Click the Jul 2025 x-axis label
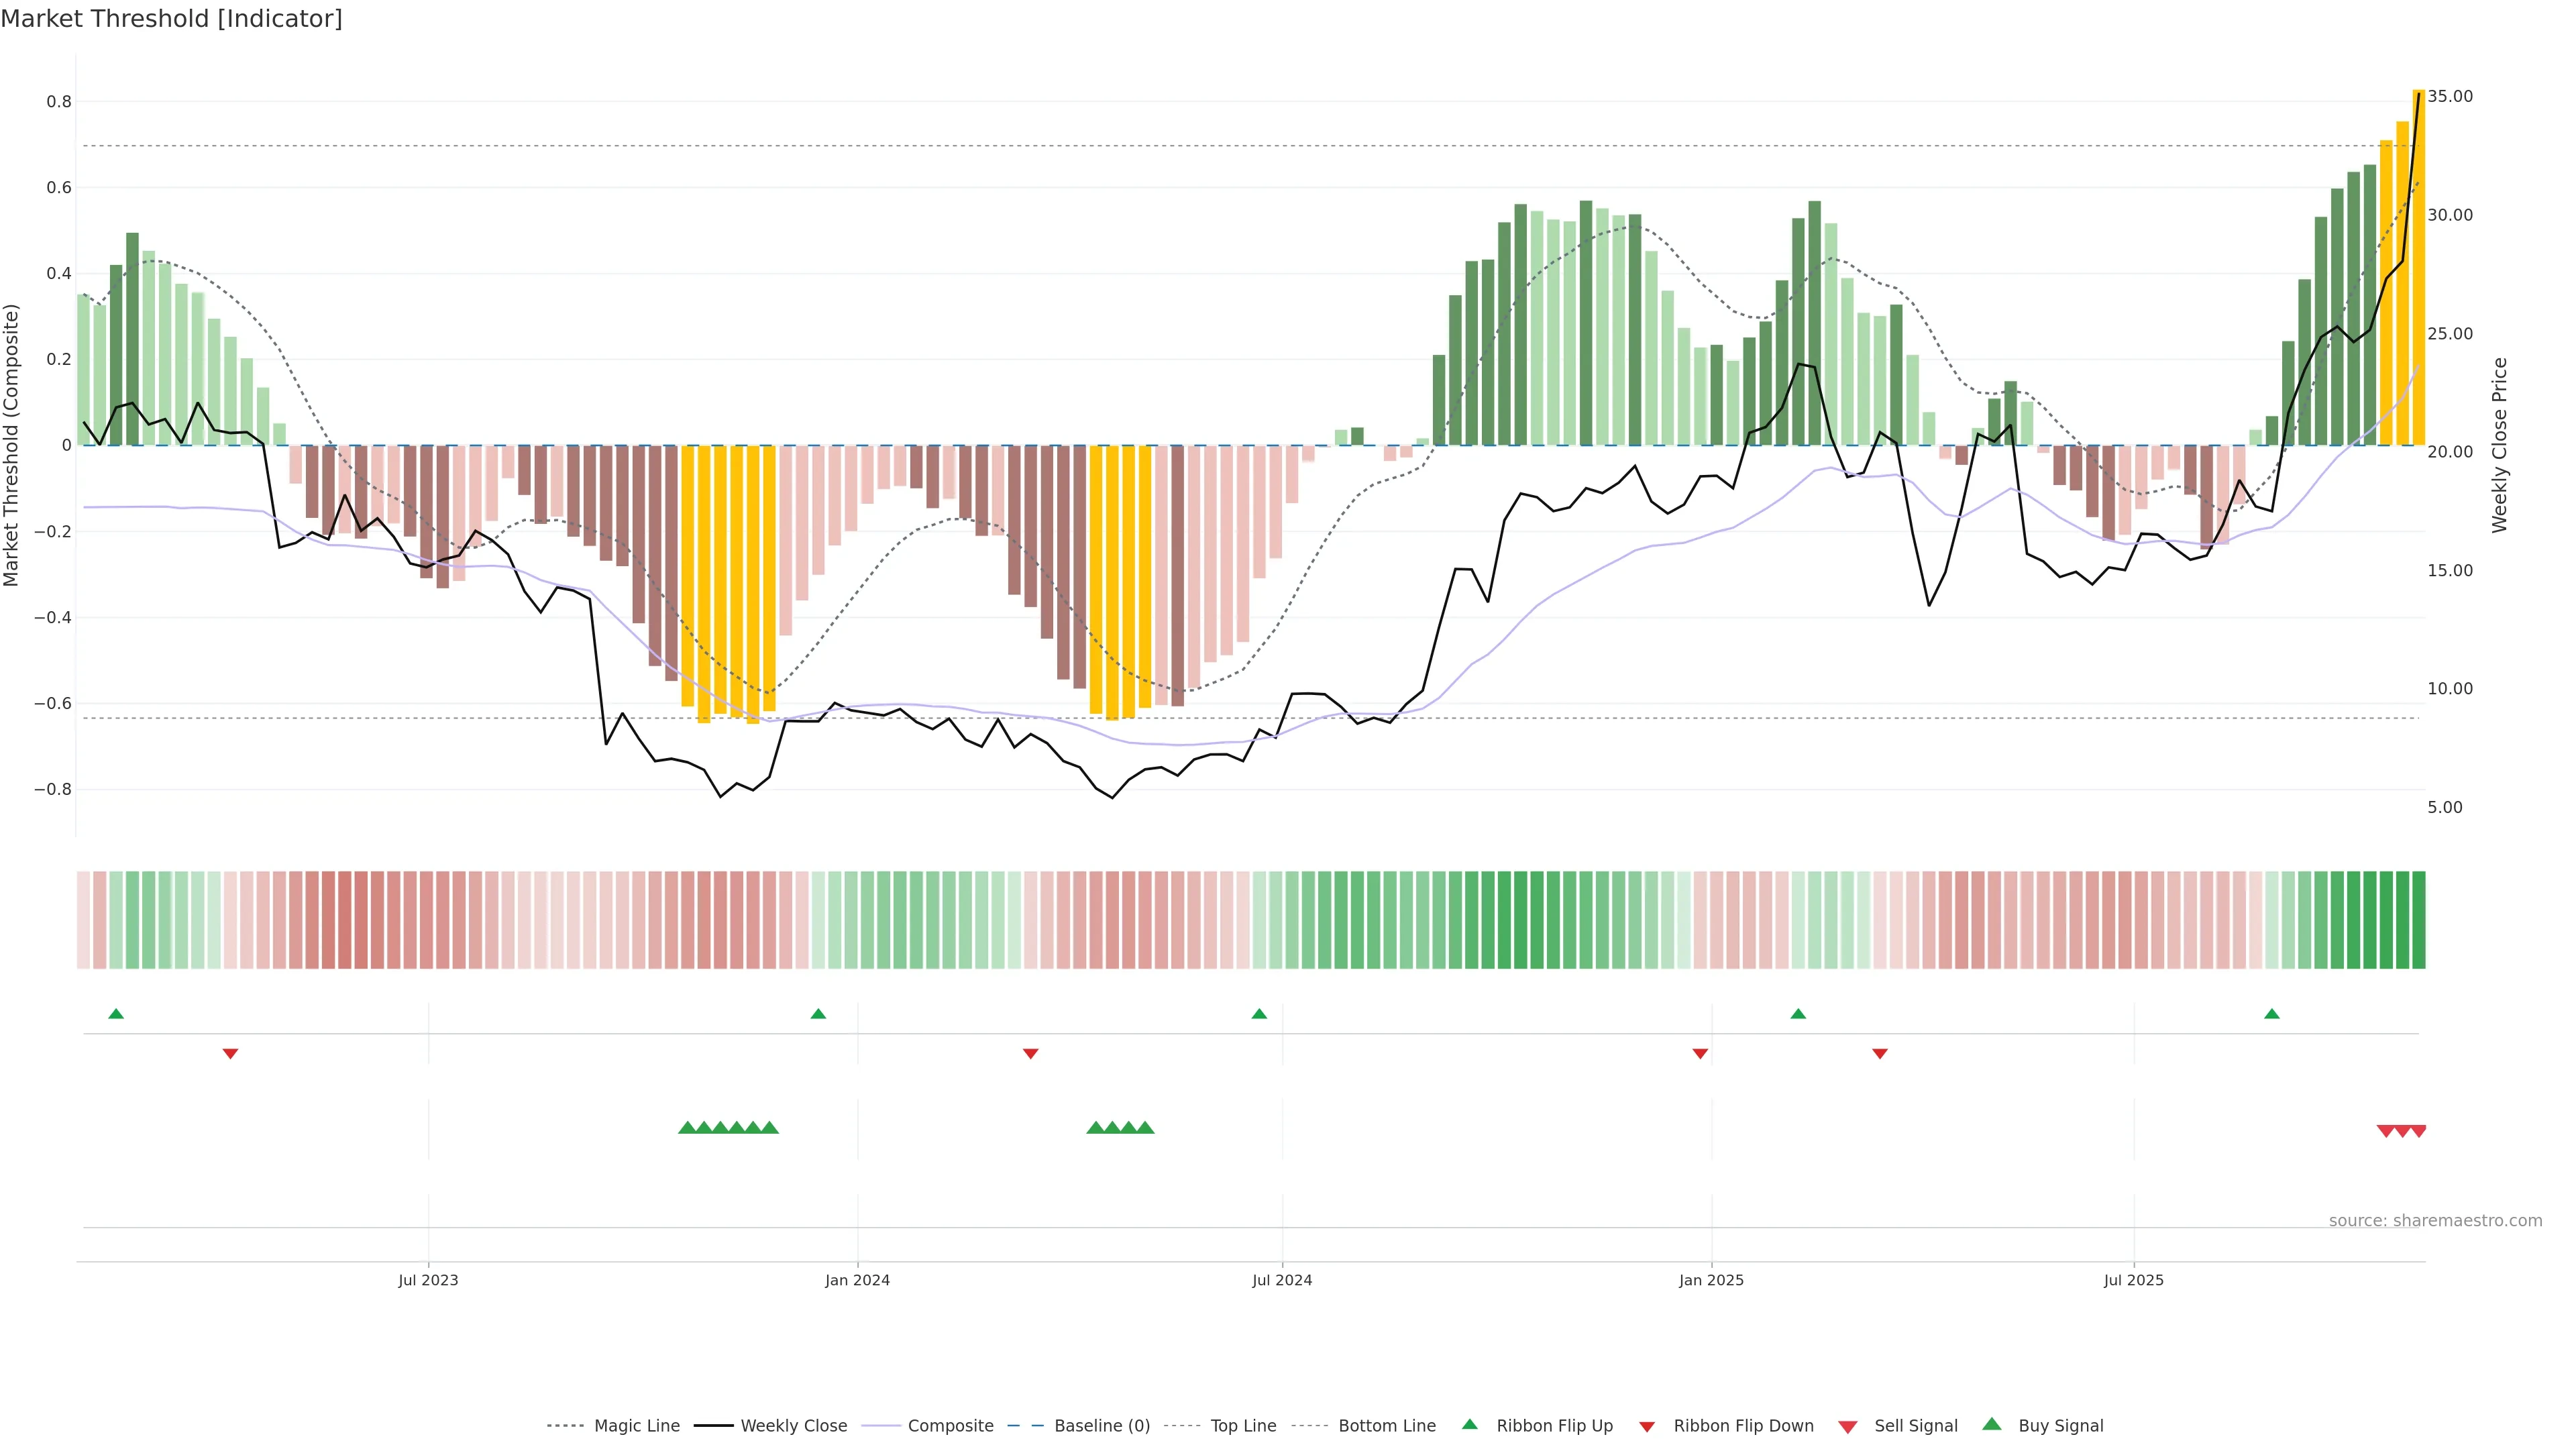The image size is (2576, 1449). pyautogui.click(x=2133, y=1280)
